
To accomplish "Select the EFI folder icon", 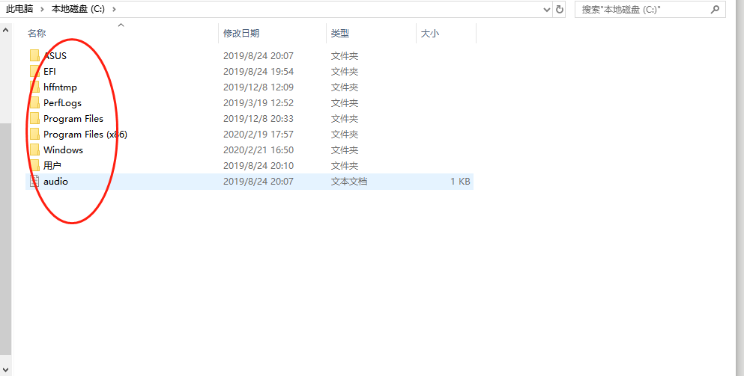I will [x=34, y=72].
